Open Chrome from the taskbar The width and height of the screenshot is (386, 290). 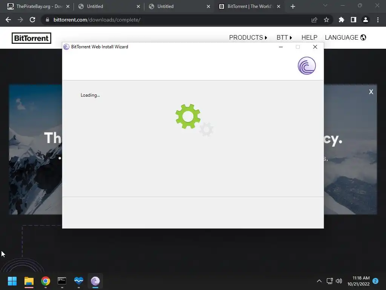tap(46, 281)
